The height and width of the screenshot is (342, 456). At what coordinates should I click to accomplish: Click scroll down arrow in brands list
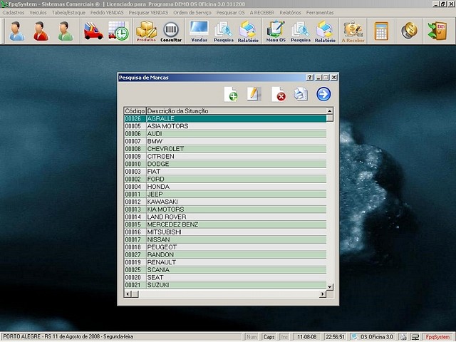point(329,286)
